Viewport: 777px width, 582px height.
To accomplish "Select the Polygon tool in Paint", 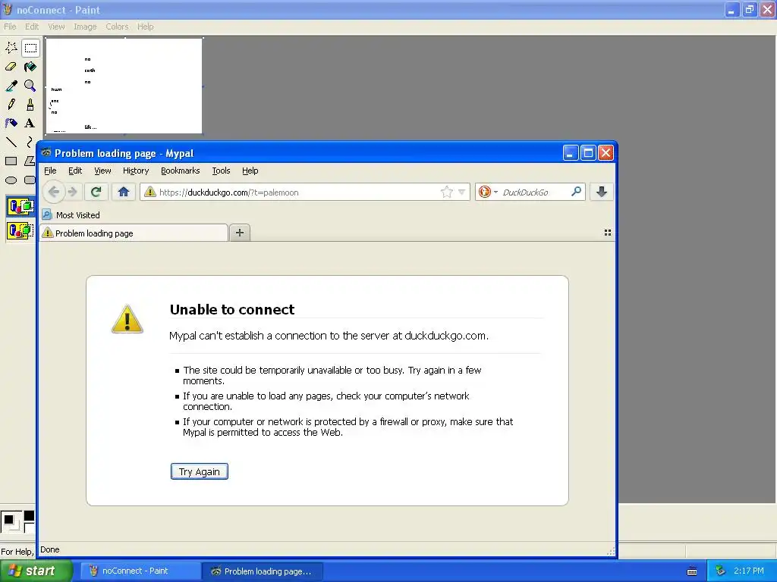I will click(30, 161).
